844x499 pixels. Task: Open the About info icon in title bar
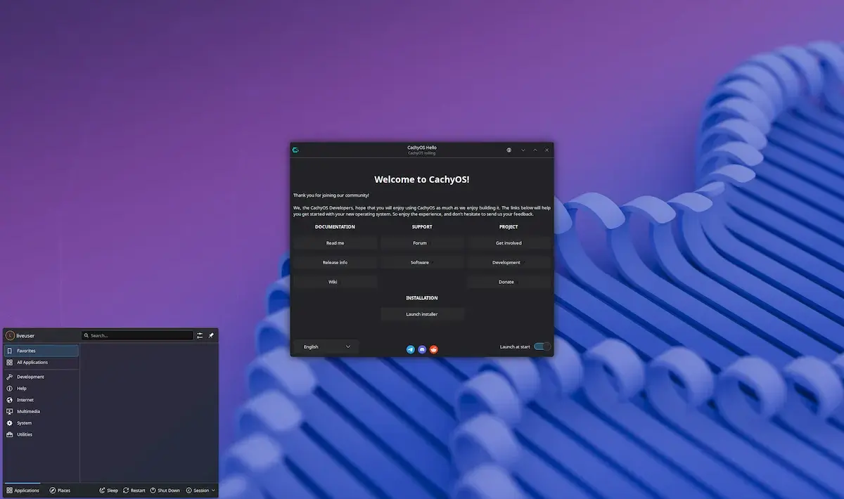[509, 150]
